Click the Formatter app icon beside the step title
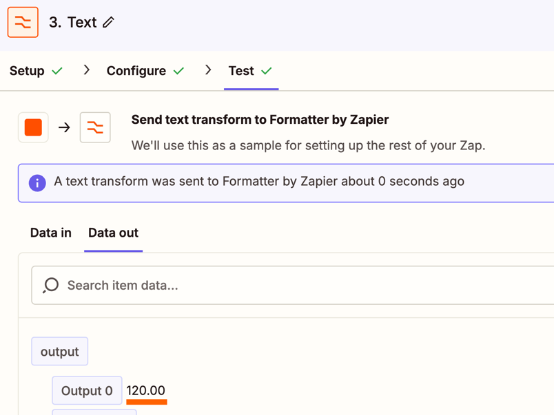The height and width of the screenshot is (415, 554). click(23, 22)
